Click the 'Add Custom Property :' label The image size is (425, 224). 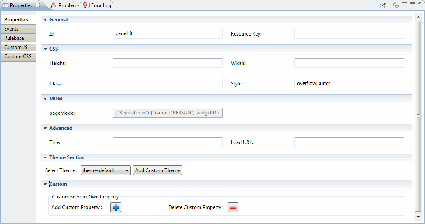pos(77,207)
